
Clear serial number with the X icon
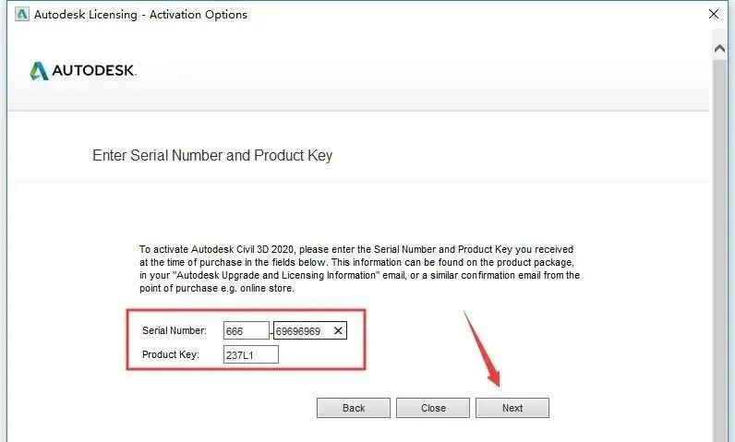coord(338,330)
